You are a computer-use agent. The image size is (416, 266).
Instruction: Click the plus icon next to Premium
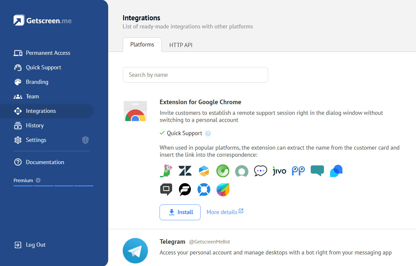[38, 180]
